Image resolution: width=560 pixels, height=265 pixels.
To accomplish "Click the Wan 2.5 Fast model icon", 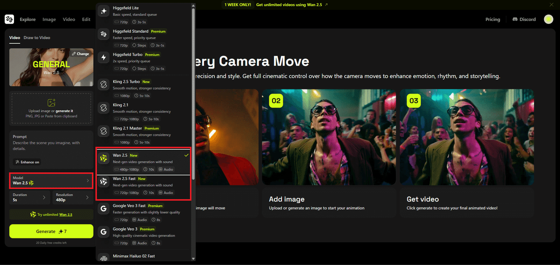I will click(104, 182).
